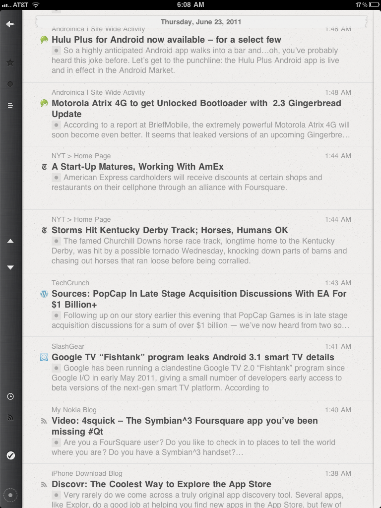Tap 'Androinica | Site Wide Activity' above Motorola headline
The width and height of the screenshot is (381, 508).
click(x=98, y=92)
